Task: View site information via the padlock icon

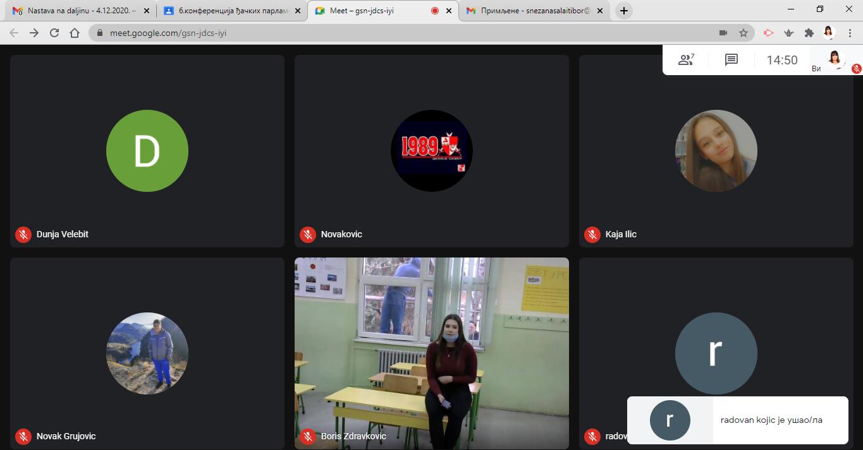Action: click(x=100, y=33)
